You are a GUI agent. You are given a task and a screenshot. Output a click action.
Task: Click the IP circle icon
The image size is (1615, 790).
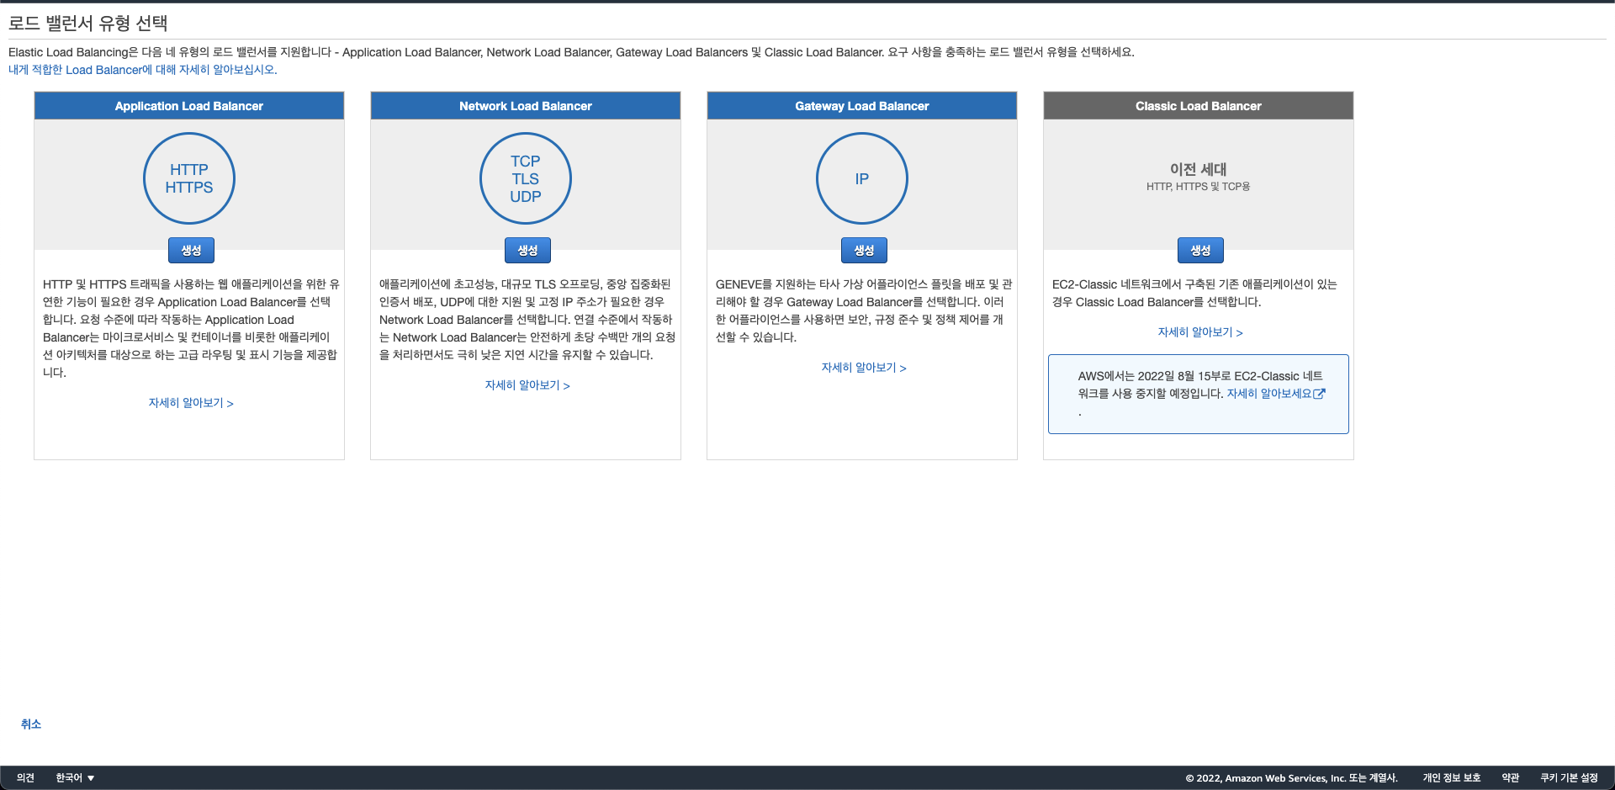point(862,178)
